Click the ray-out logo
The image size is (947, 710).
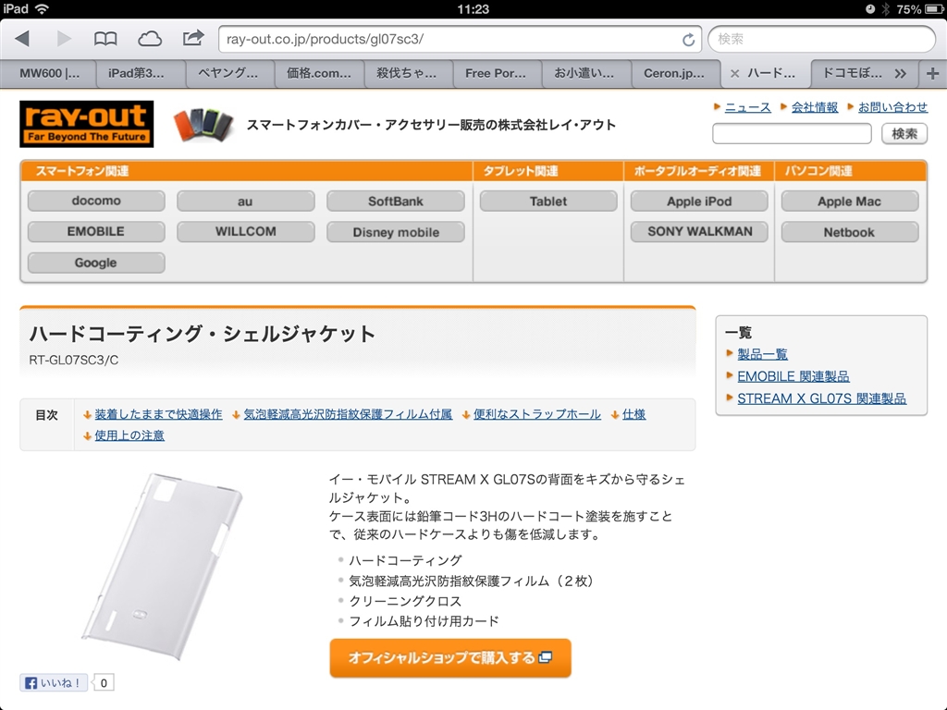click(x=86, y=124)
